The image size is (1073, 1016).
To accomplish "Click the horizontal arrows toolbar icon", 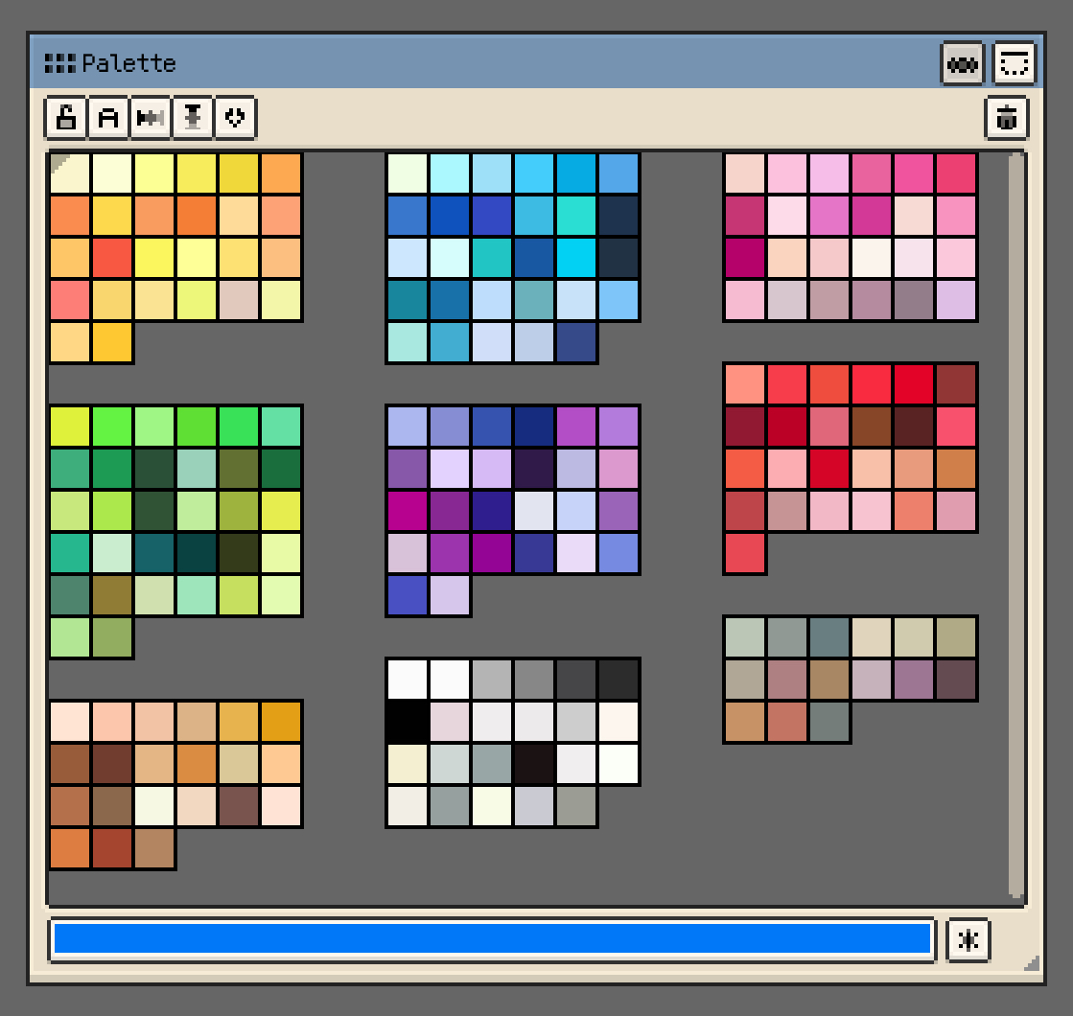I will (x=151, y=118).
